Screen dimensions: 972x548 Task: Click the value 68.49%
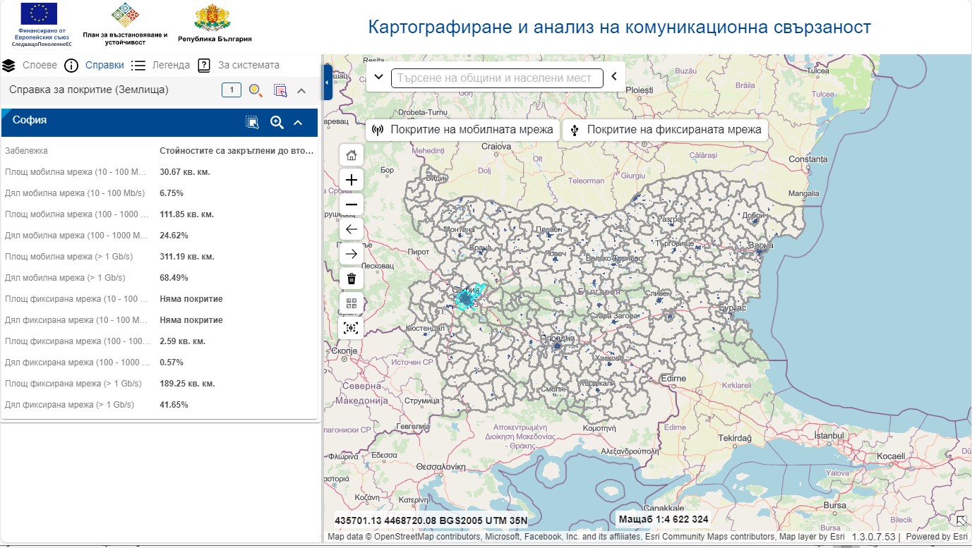tap(174, 278)
